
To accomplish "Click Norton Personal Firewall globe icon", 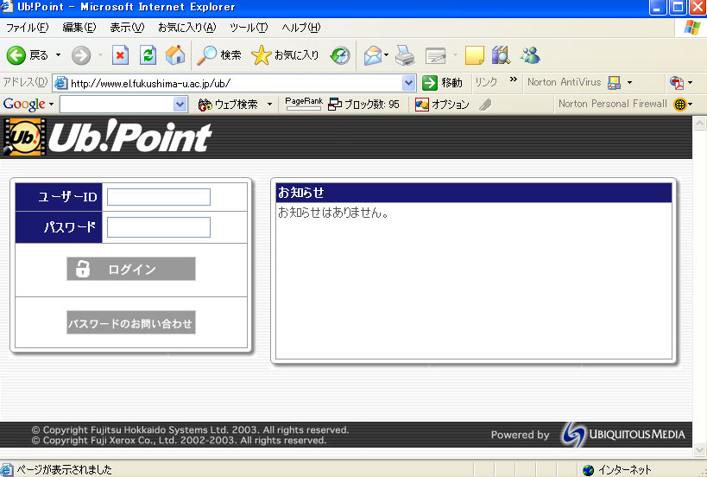I will click(679, 105).
